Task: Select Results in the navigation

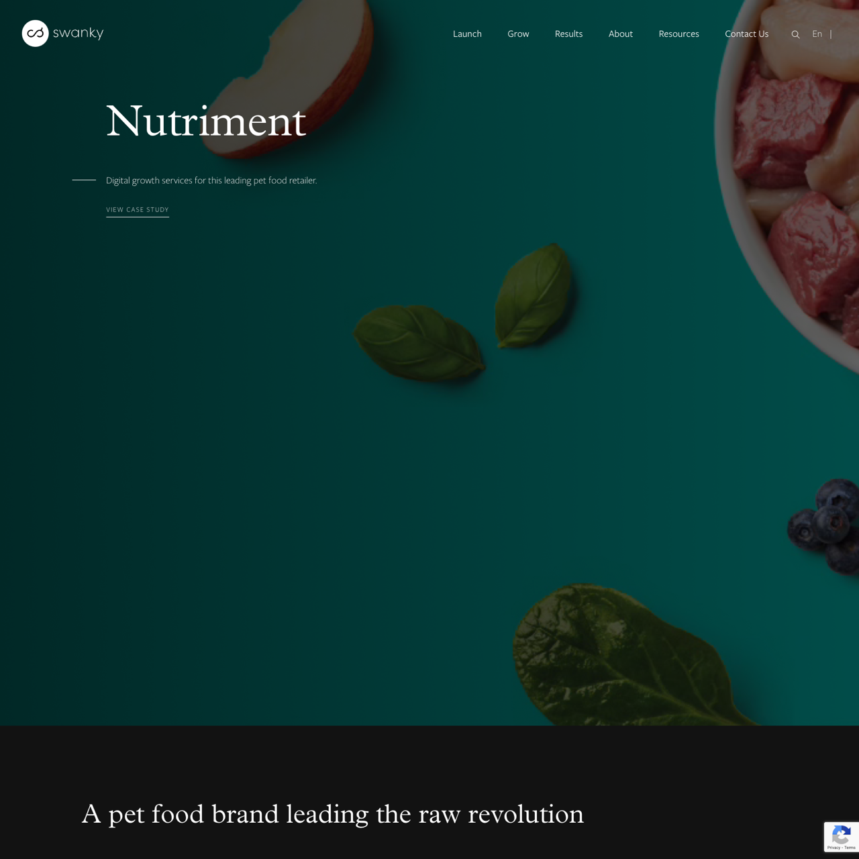Action: (x=568, y=34)
